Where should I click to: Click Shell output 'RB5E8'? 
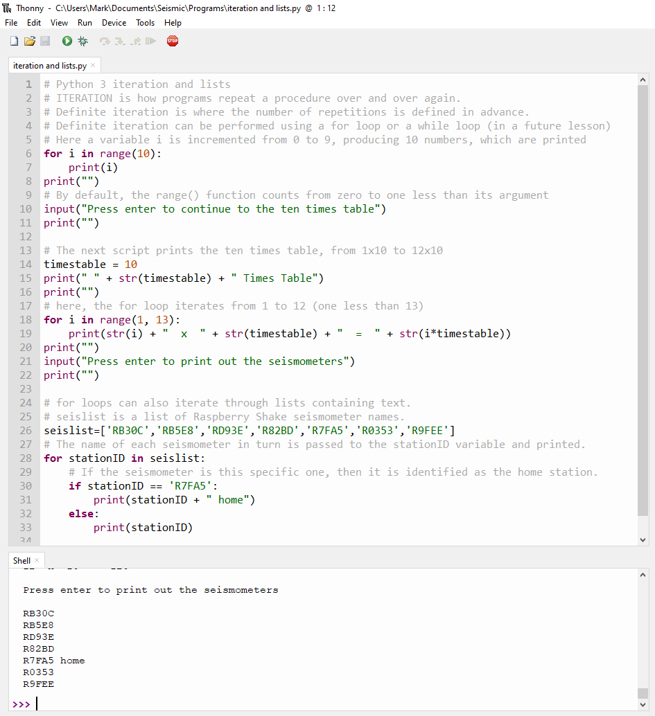point(38,625)
